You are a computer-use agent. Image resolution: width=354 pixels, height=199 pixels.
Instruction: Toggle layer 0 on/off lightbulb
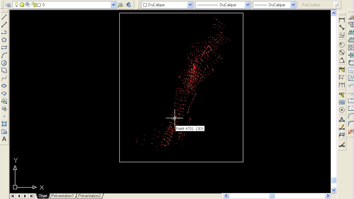click(x=16, y=5)
